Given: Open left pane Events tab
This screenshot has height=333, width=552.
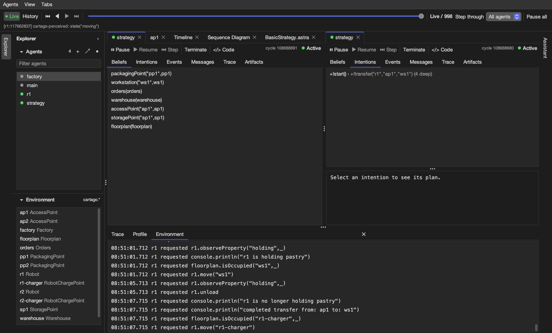Looking at the screenshot, I should pos(174,62).
